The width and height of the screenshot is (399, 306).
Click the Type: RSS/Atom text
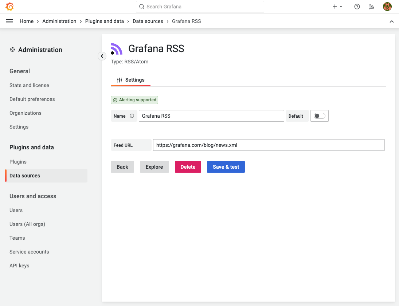[x=129, y=62]
